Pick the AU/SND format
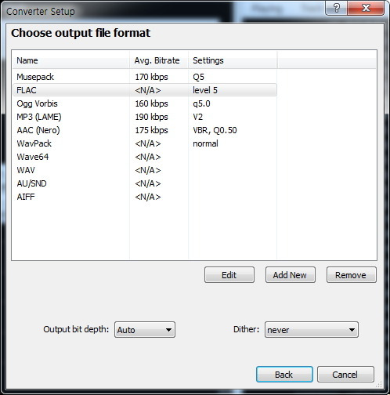 145,183
